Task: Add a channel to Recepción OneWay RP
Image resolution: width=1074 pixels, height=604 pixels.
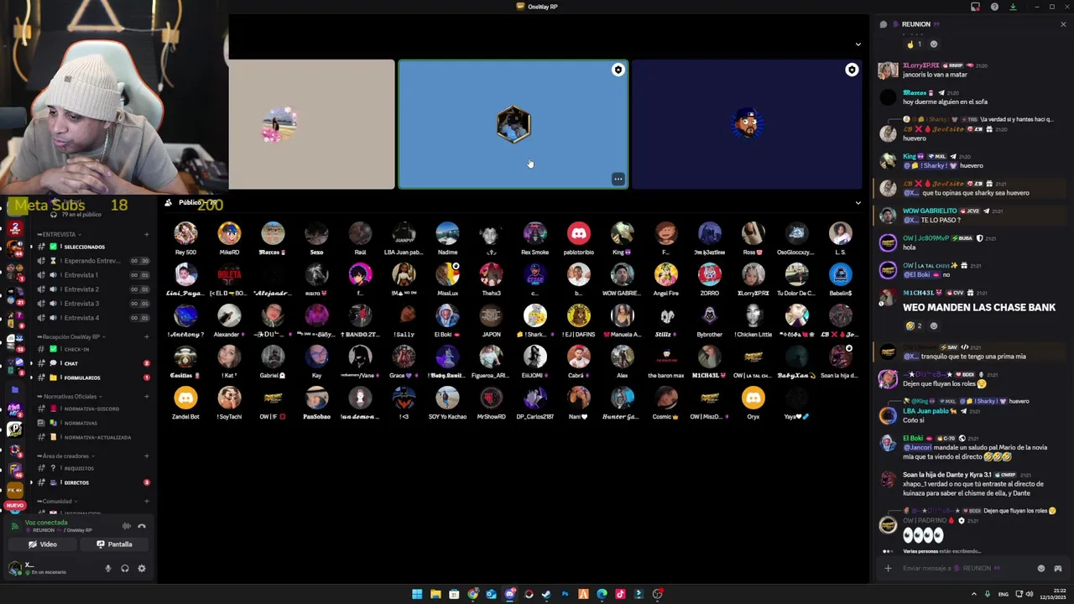Action: pyautogui.click(x=147, y=336)
